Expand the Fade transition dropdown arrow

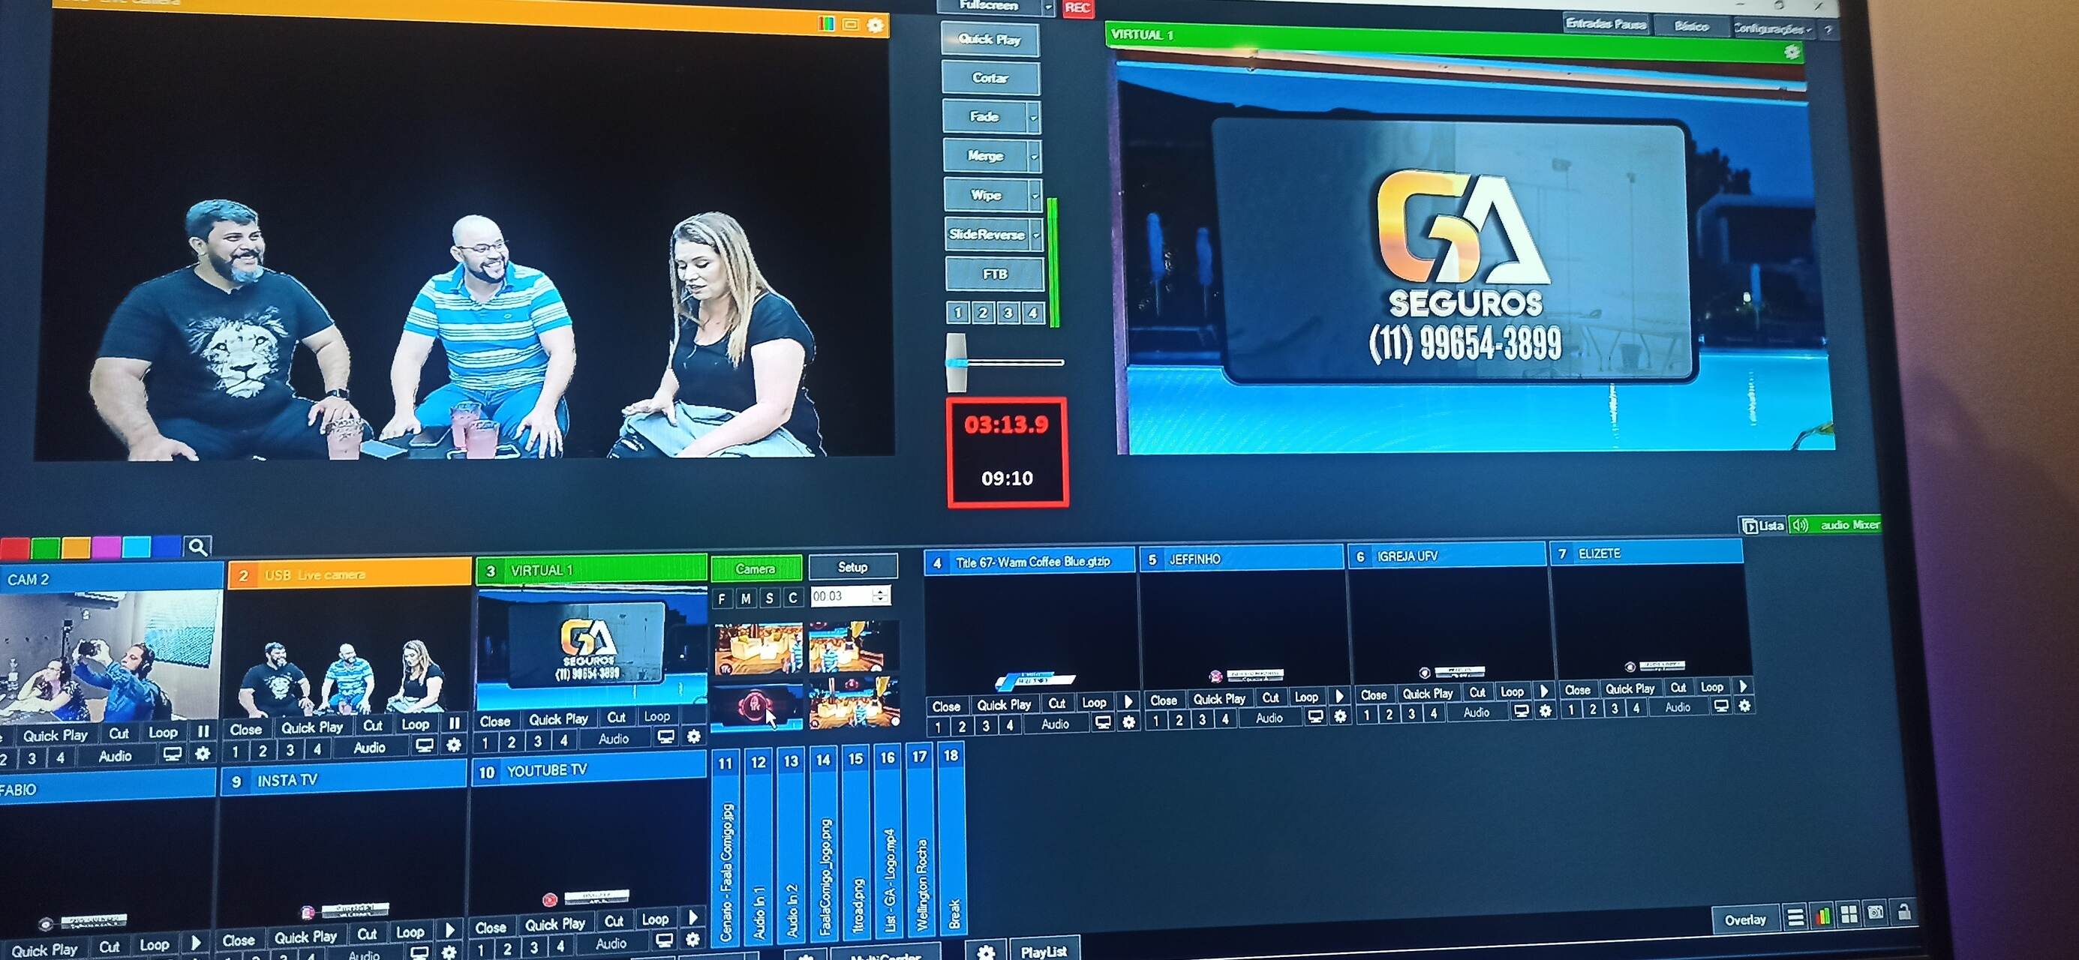tap(1033, 118)
